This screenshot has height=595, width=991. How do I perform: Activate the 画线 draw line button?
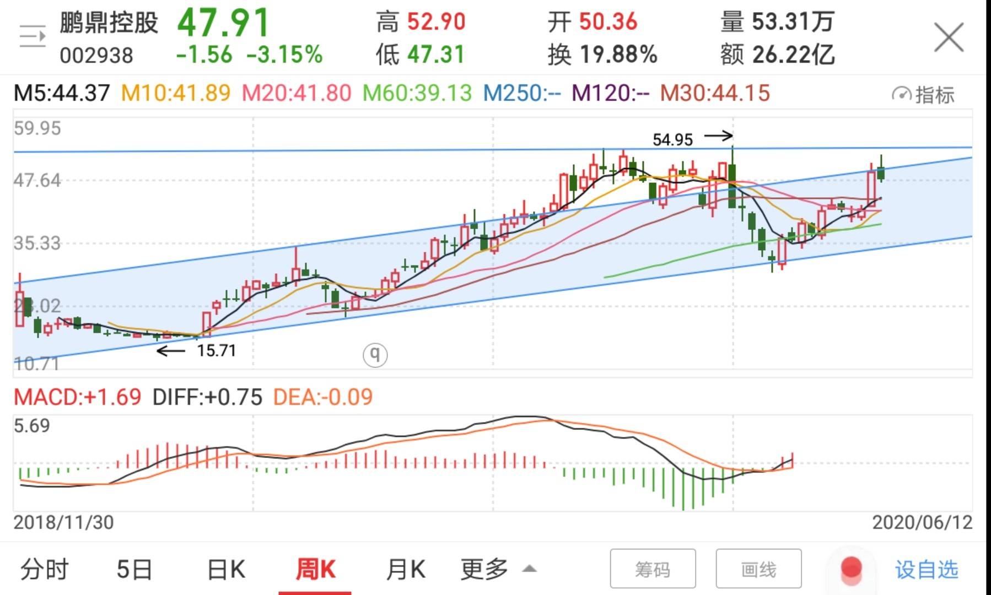tap(758, 569)
